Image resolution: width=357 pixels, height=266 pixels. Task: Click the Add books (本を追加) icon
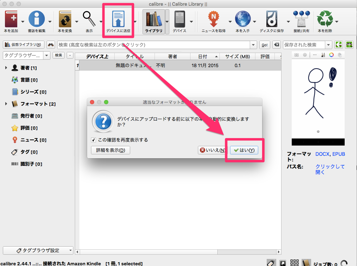tap(11, 19)
